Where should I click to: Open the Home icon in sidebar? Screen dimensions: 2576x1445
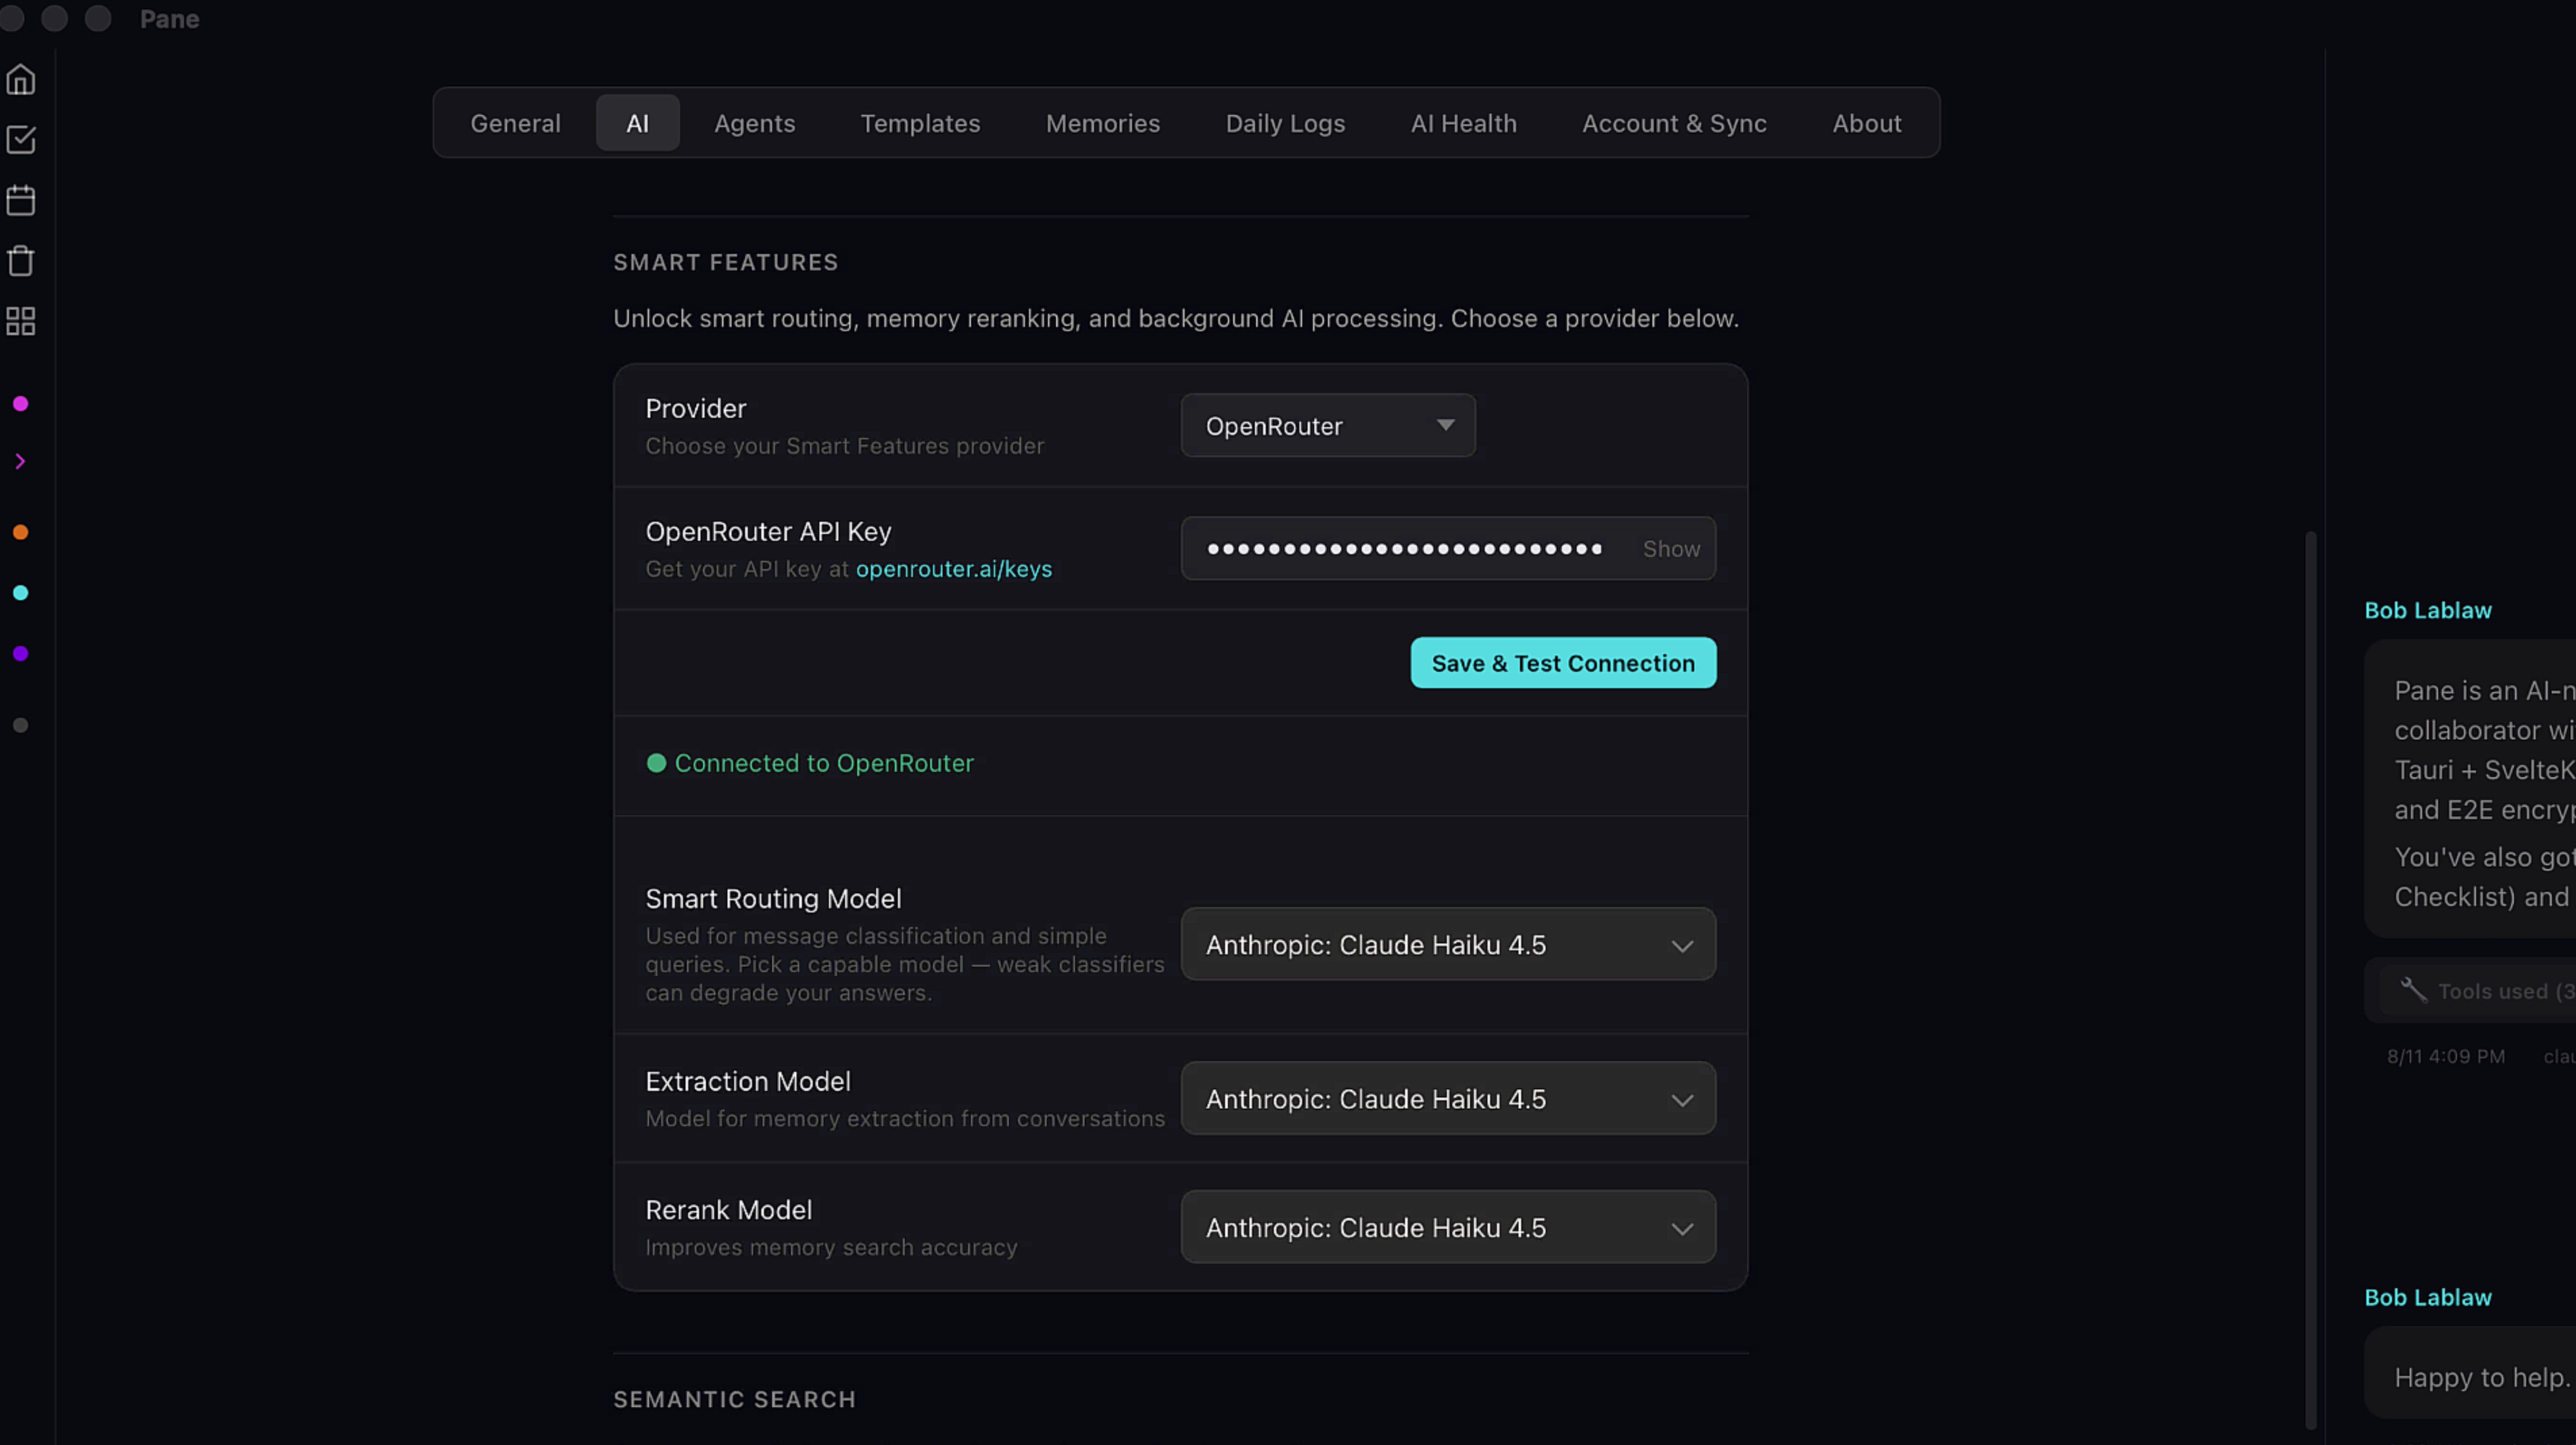[21, 79]
